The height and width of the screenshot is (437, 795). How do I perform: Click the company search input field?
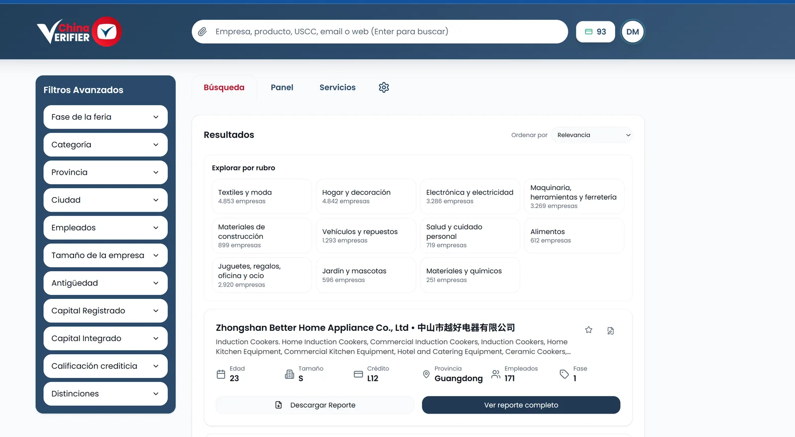click(380, 32)
